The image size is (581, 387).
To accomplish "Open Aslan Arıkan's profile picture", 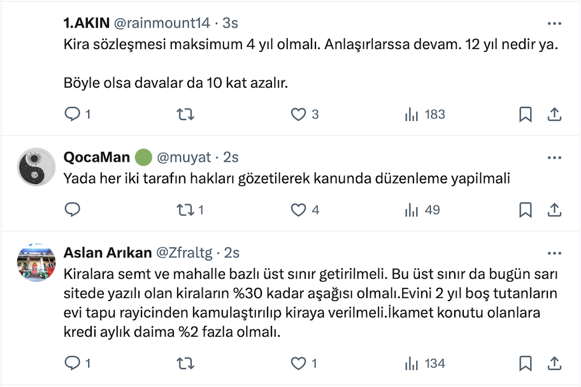I will click(36, 263).
